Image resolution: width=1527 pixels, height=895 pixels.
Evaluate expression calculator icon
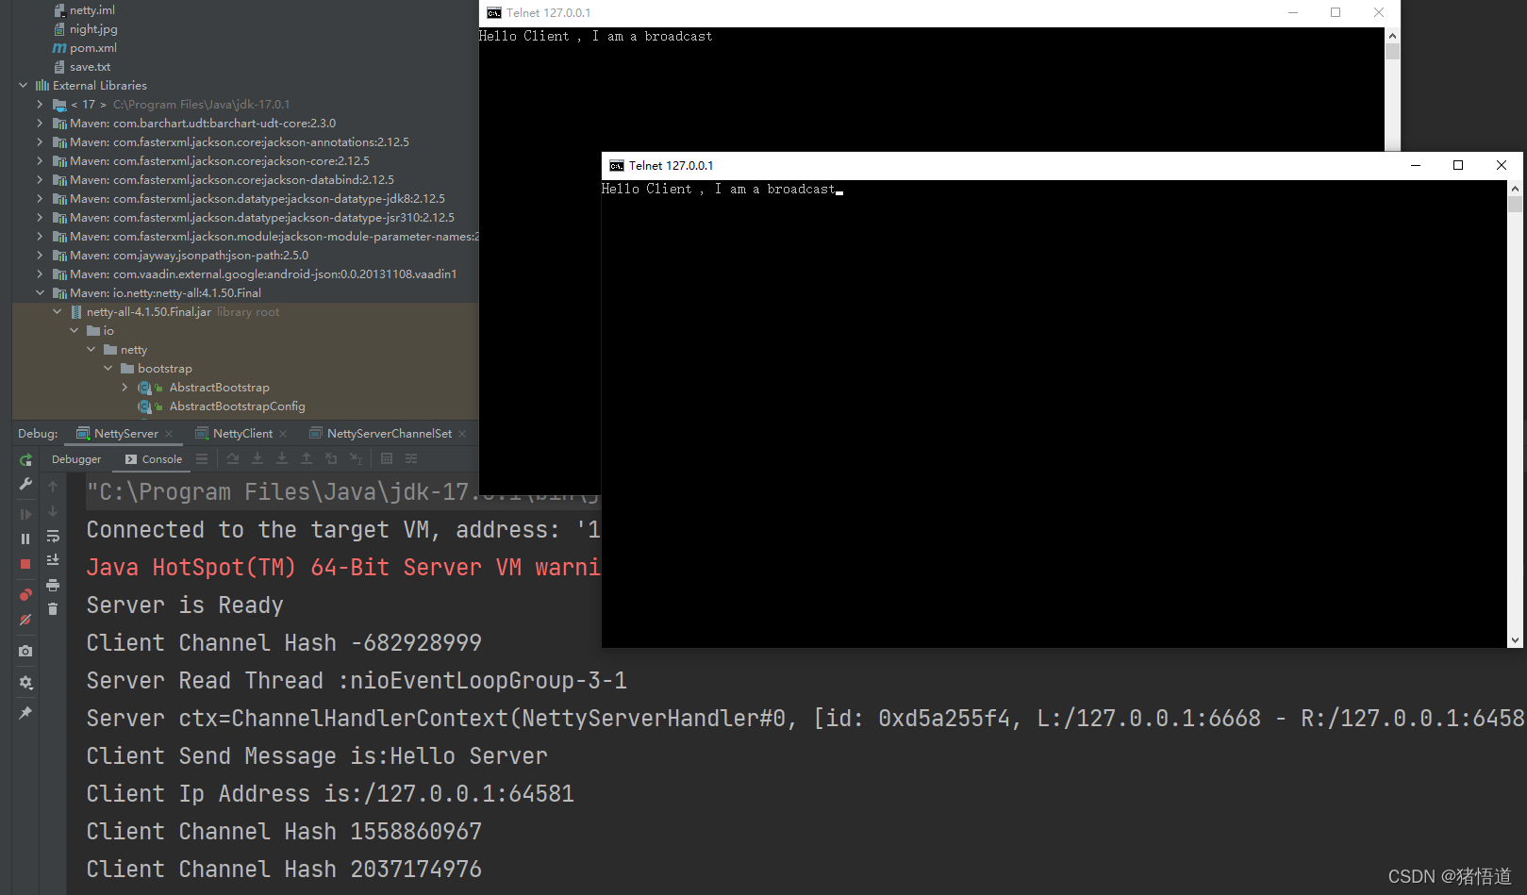pos(387,458)
